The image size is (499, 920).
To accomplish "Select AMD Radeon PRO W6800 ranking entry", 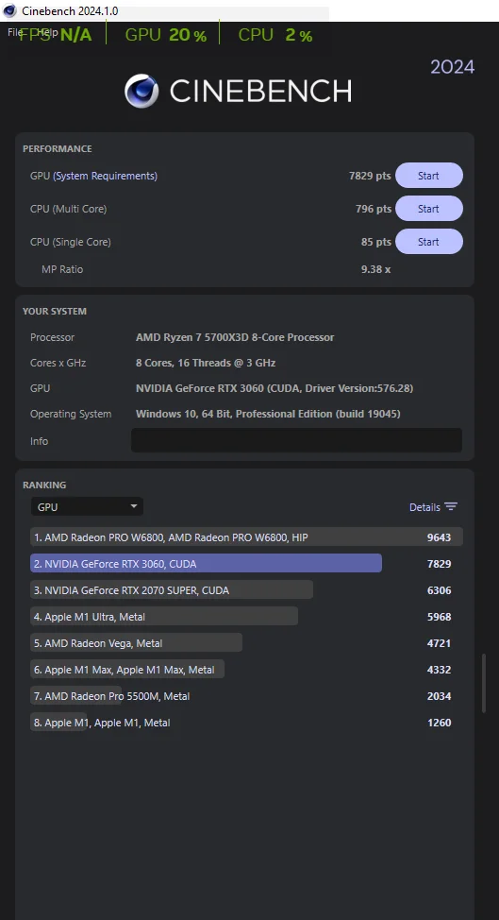I will [x=246, y=537].
